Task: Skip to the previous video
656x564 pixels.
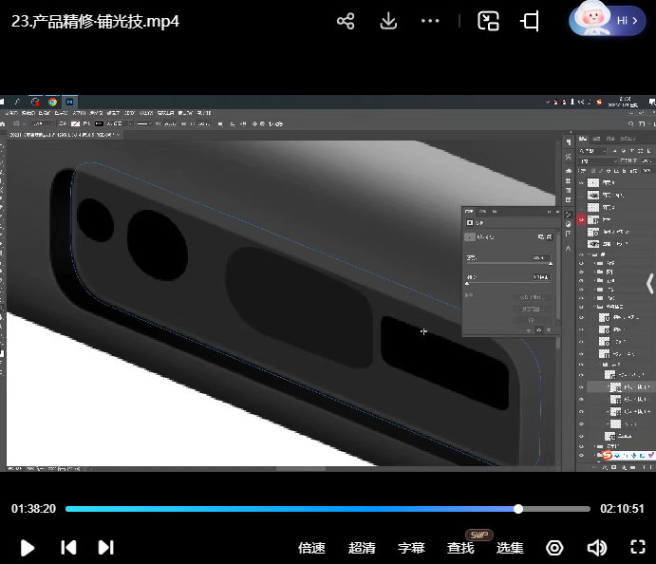Action: (68, 547)
